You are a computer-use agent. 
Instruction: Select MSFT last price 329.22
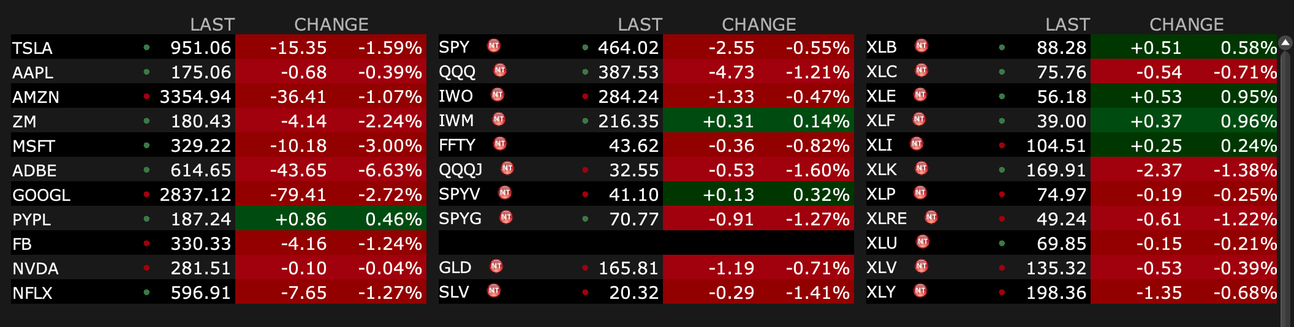200,146
